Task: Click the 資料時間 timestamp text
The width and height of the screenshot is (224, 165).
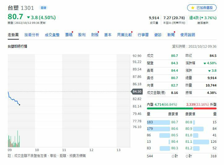Action: tap(194, 46)
